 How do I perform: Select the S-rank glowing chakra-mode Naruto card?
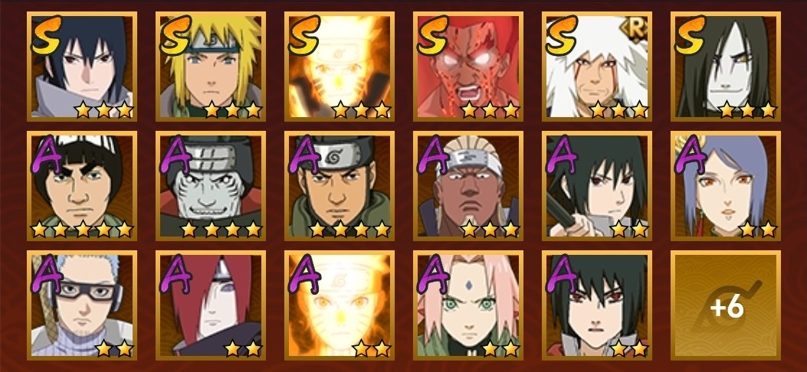coord(340,67)
